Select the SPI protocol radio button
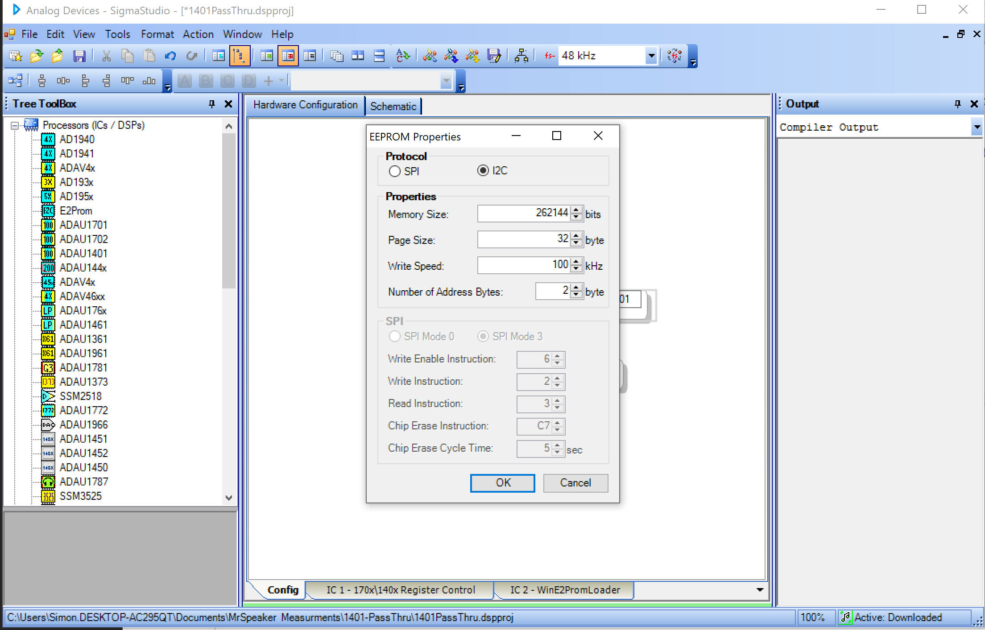Viewport: 985px width, 630px height. point(394,171)
